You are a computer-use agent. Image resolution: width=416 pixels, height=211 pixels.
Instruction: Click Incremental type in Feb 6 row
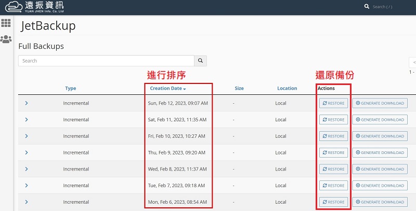click(x=76, y=202)
